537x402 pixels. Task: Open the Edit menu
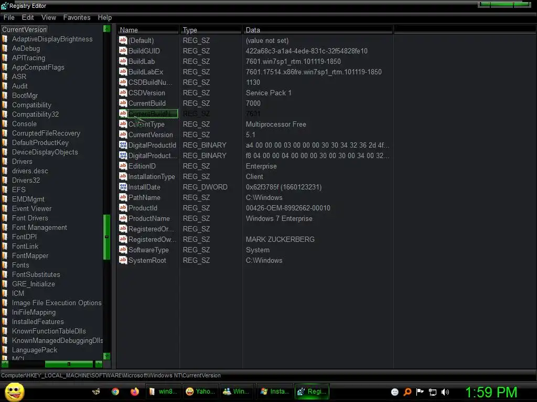click(x=28, y=17)
